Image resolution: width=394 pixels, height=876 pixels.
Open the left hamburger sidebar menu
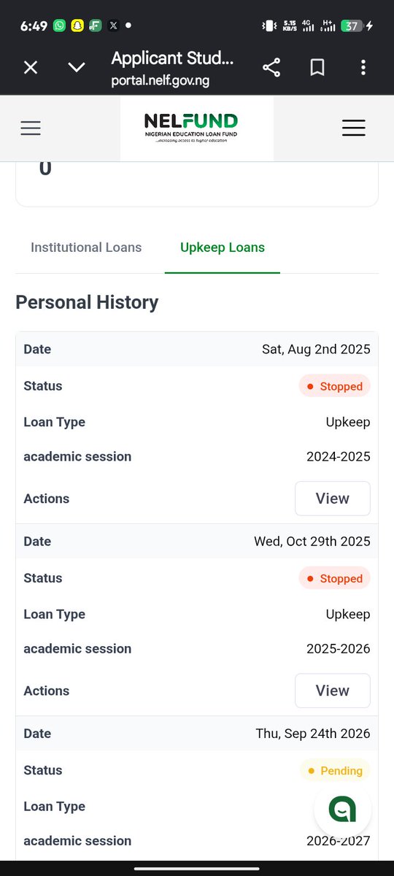tap(31, 128)
